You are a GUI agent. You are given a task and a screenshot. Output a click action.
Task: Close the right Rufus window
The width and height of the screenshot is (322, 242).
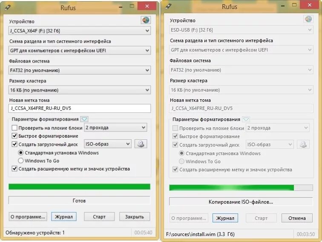[310, 5]
